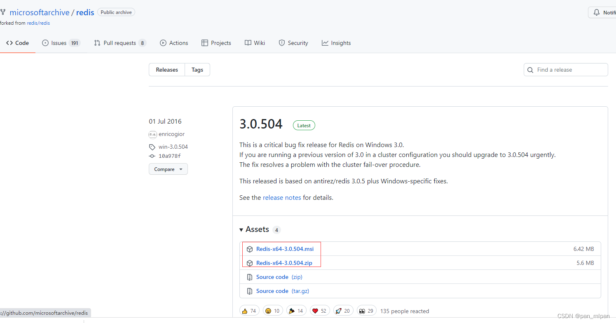
Task: Go to Pull requests tab
Action: 119,43
